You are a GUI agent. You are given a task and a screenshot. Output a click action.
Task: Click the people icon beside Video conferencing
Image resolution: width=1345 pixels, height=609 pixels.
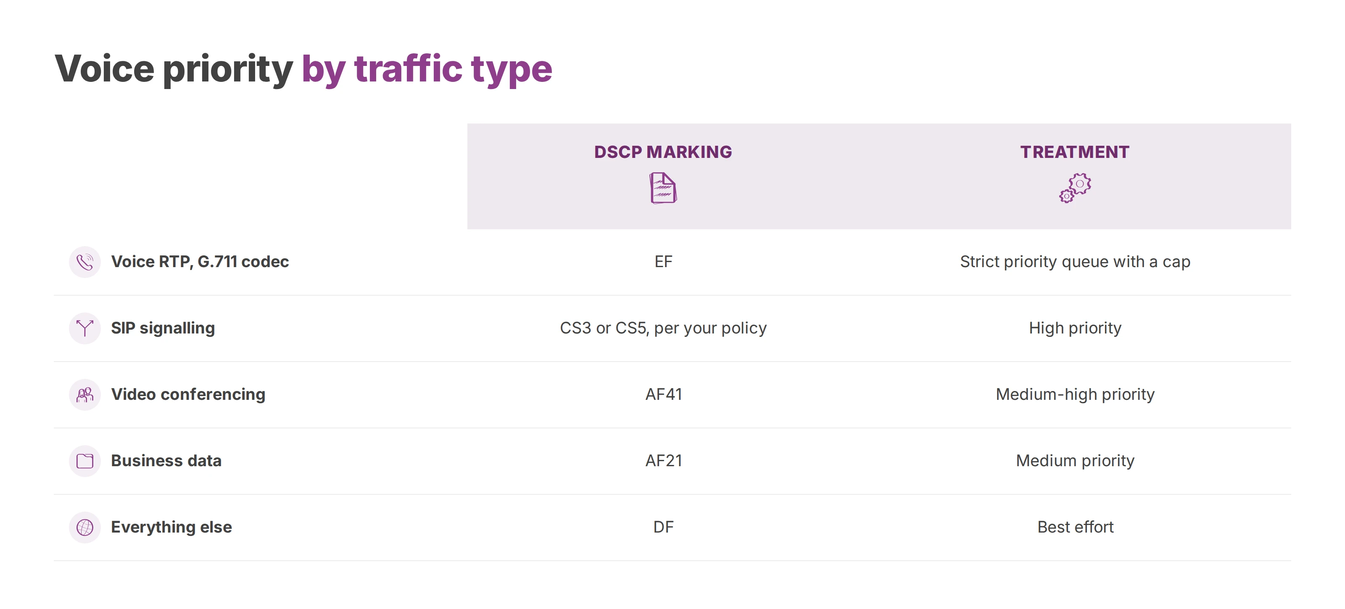pos(84,394)
